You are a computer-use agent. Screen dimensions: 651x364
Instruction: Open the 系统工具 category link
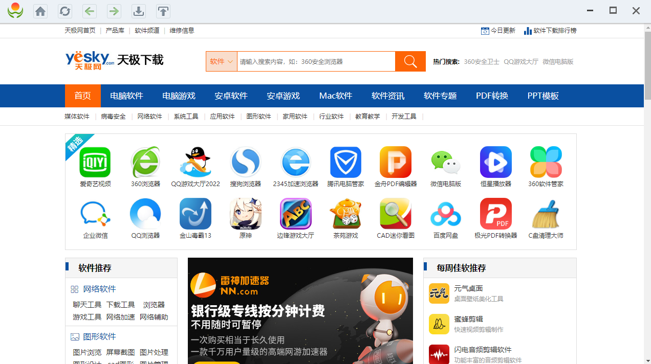click(186, 117)
